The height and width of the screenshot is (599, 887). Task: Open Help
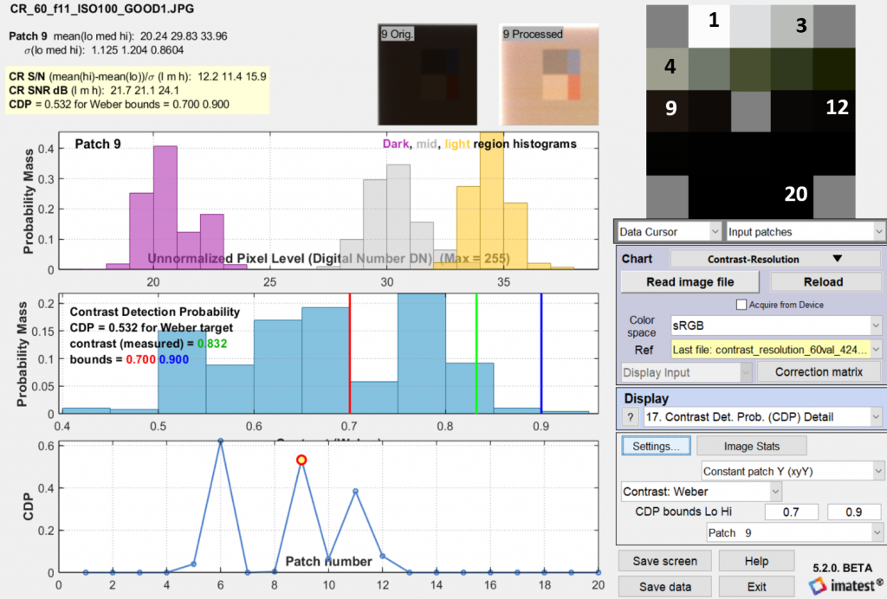click(756, 561)
